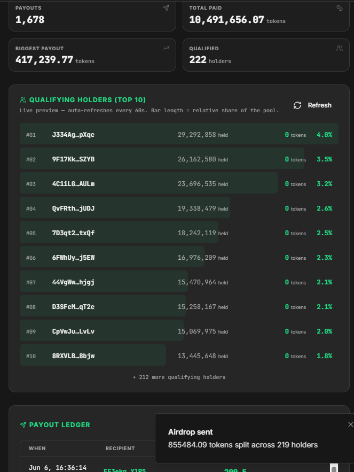This screenshot has height=472, width=354.
Task: Select holder address QvFRth…jUDJ
Action: (x=73, y=208)
